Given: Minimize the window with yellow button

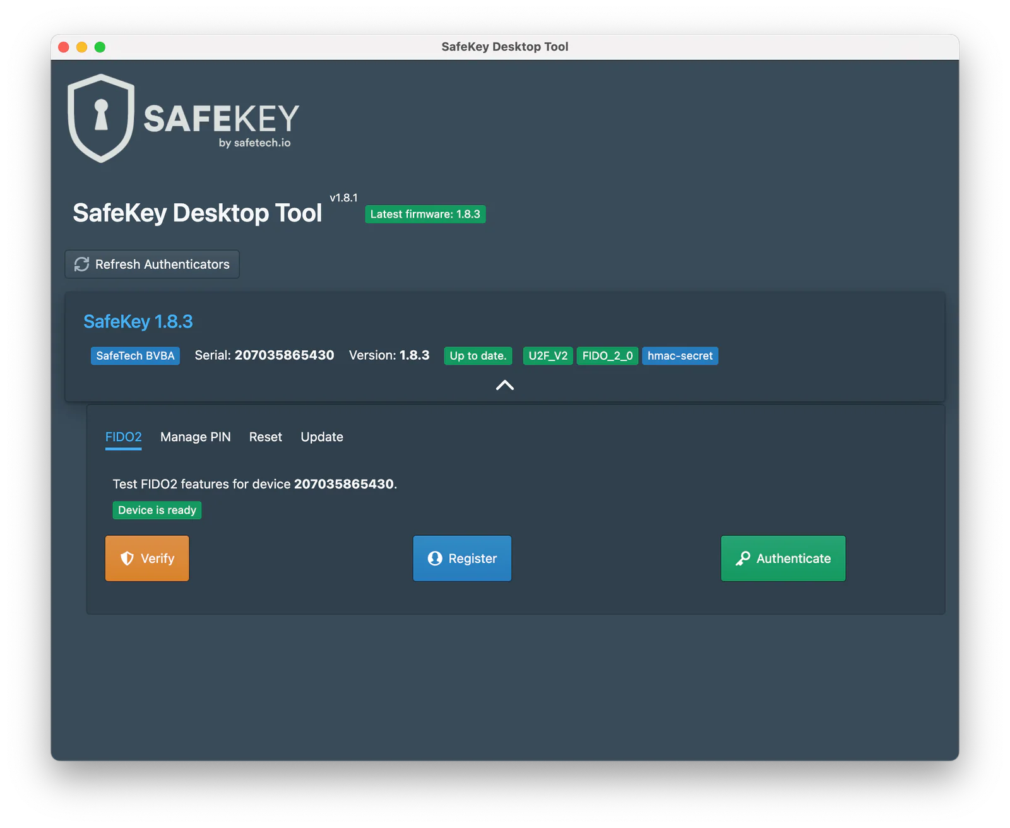Looking at the screenshot, I should [x=82, y=47].
